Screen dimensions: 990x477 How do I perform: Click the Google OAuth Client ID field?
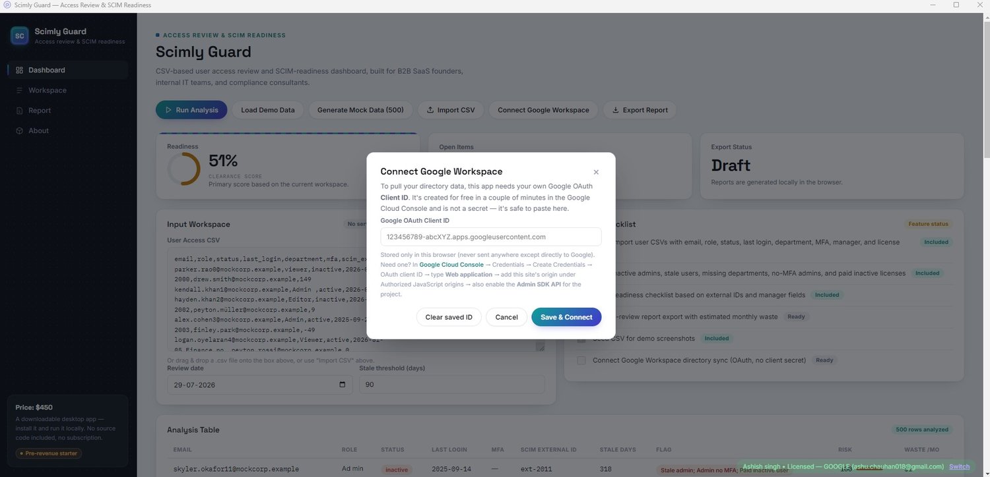pos(491,237)
